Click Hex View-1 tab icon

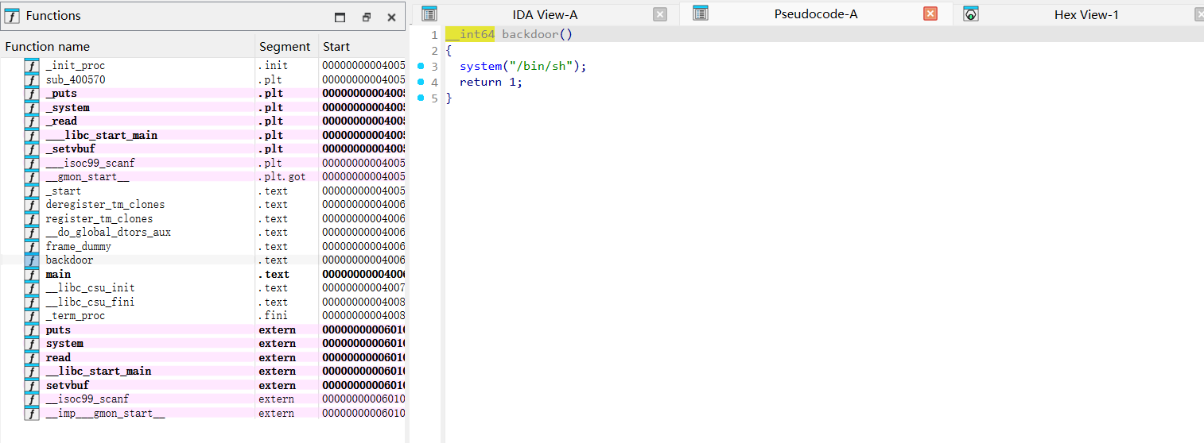pos(971,13)
